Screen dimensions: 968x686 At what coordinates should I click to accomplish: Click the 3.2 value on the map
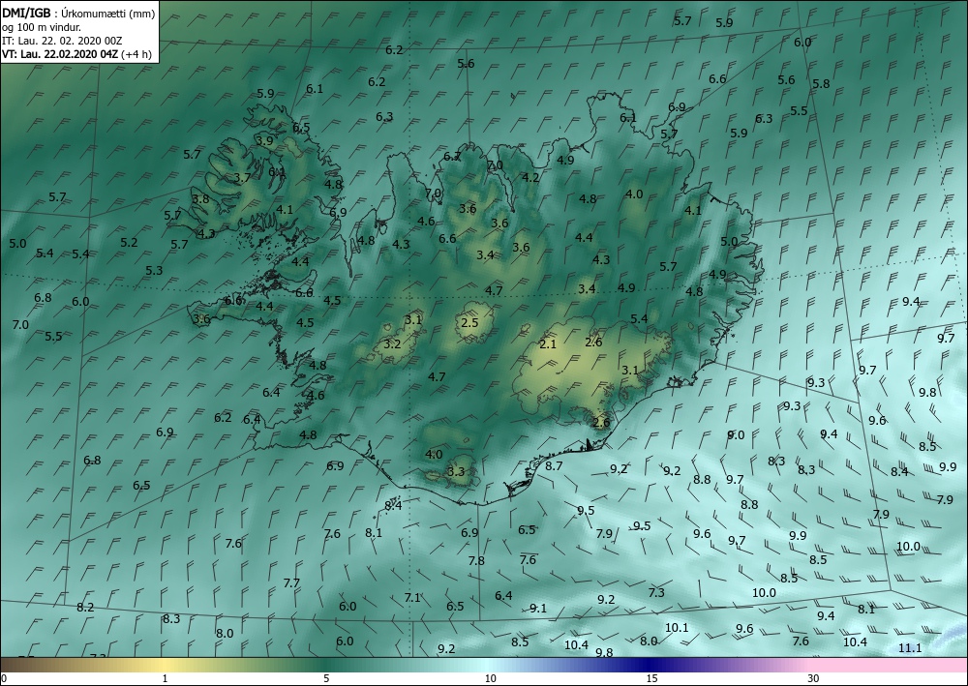(x=393, y=344)
